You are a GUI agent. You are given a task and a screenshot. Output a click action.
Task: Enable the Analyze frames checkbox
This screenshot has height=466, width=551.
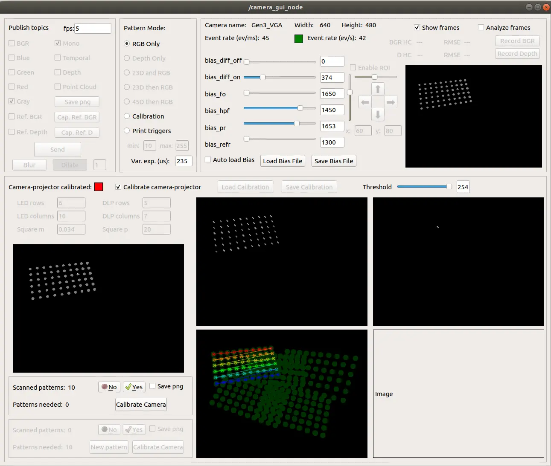pos(481,27)
